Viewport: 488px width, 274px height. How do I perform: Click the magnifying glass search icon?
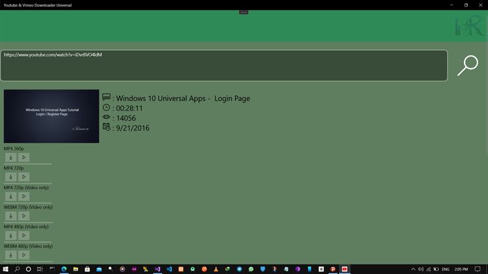pyautogui.click(x=468, y=65)
